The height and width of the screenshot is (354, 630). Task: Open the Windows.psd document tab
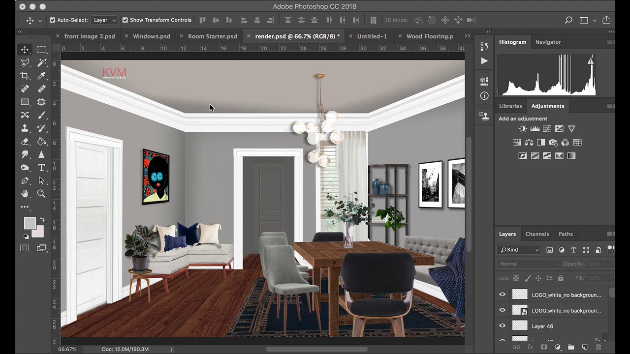pyautogui.click(x=151, y=36)
